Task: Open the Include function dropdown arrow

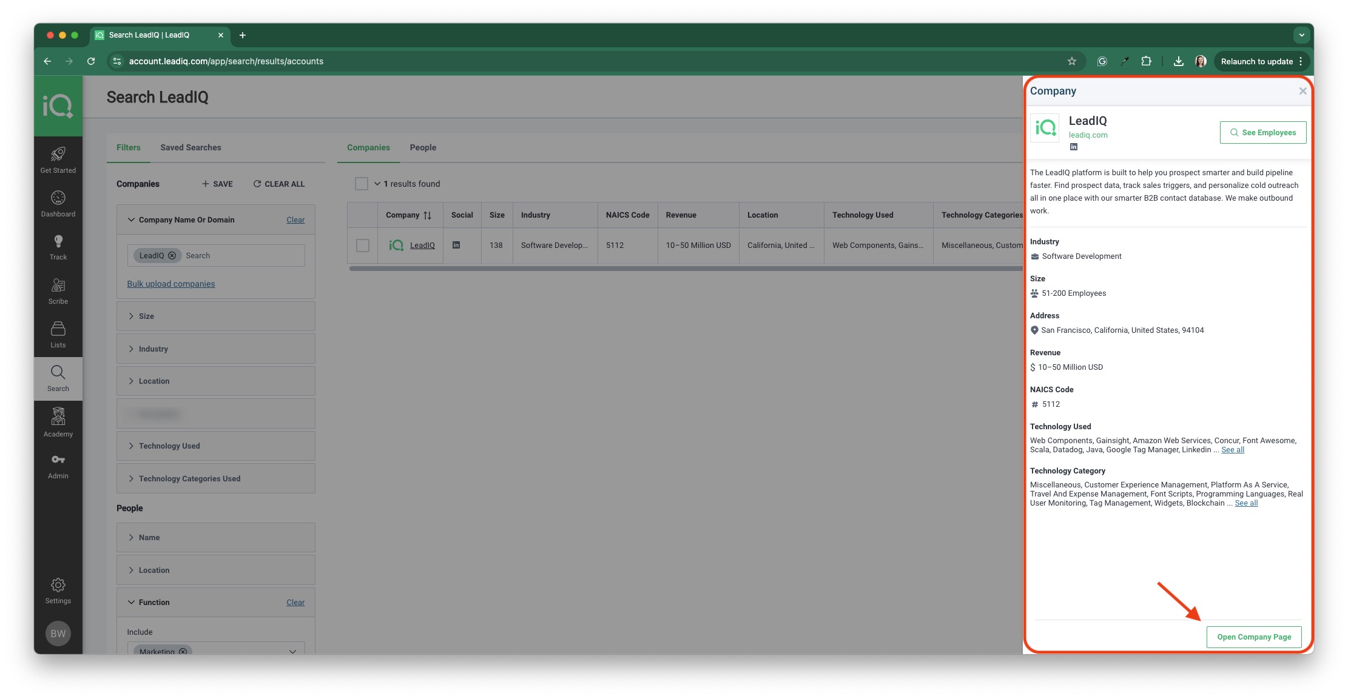Action: point(293,652)
